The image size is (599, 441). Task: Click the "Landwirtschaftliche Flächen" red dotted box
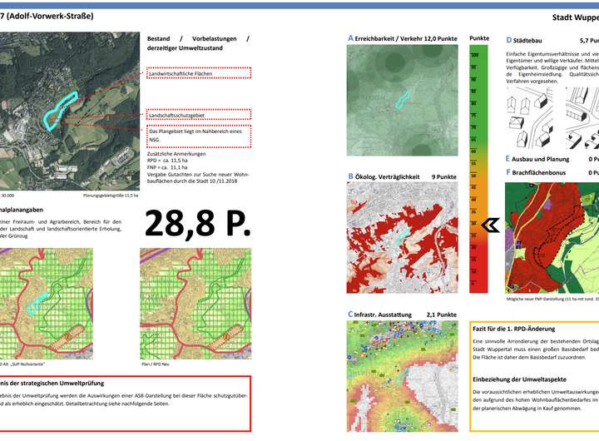point(199,73)
